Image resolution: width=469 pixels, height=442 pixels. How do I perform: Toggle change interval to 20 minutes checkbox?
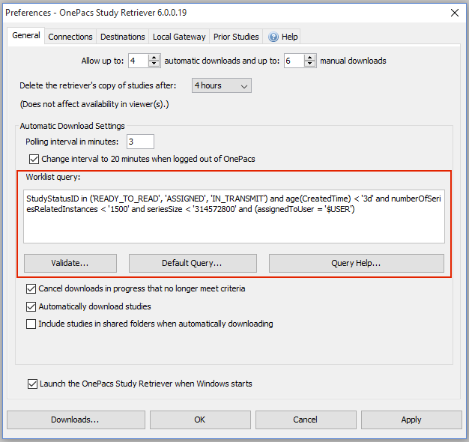click(34, 159)
